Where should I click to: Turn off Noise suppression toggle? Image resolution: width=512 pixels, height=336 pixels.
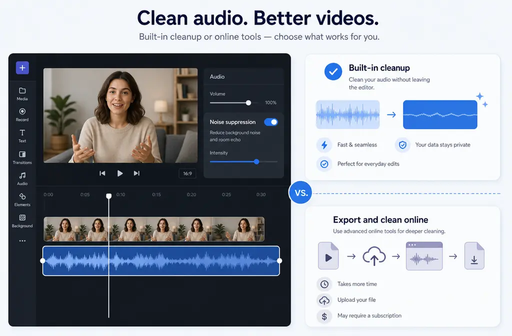[x=270, y=122]
